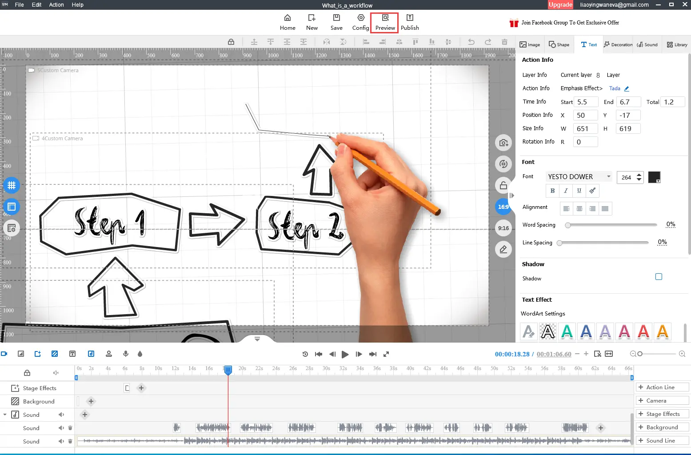This screenshot has width=691, height=455.
Task: Click the microphone record icon
Action: [126, 354]
